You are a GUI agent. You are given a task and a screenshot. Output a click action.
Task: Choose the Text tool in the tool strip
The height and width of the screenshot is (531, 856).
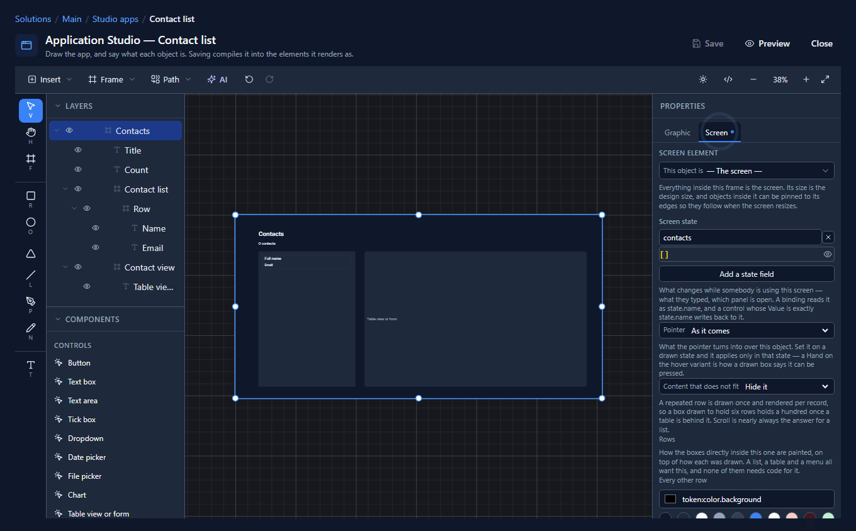click(31, 368)
